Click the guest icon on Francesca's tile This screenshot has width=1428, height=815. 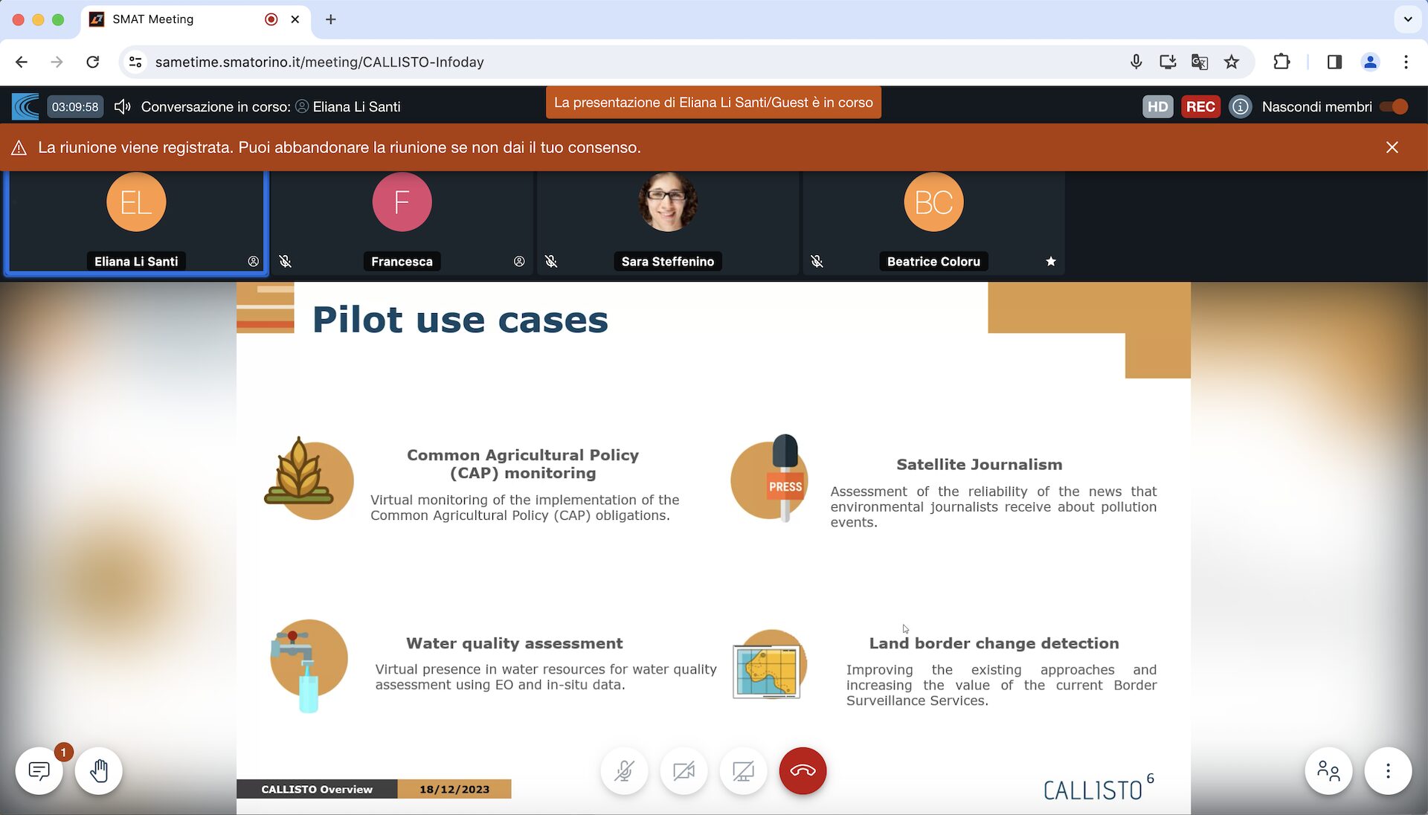pos(519,261)
